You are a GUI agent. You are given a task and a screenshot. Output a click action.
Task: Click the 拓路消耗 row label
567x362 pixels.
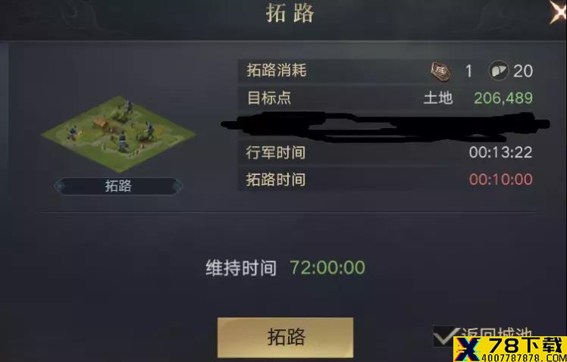[277, 70]
